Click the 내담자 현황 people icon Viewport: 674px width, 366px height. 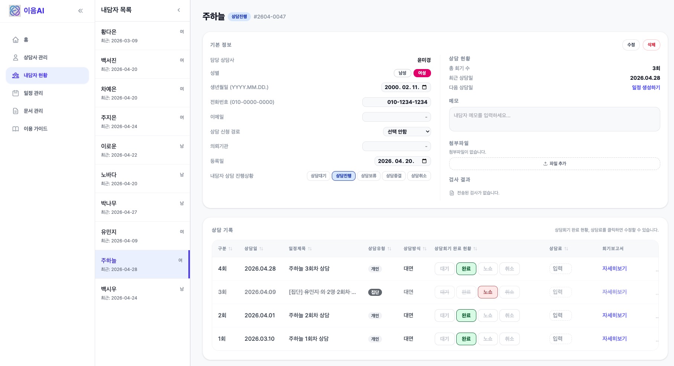[15, 75]
